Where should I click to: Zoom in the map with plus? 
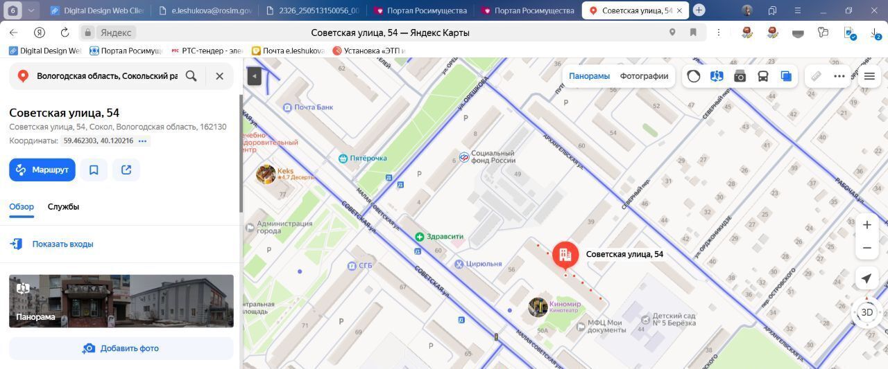[867, 225]
